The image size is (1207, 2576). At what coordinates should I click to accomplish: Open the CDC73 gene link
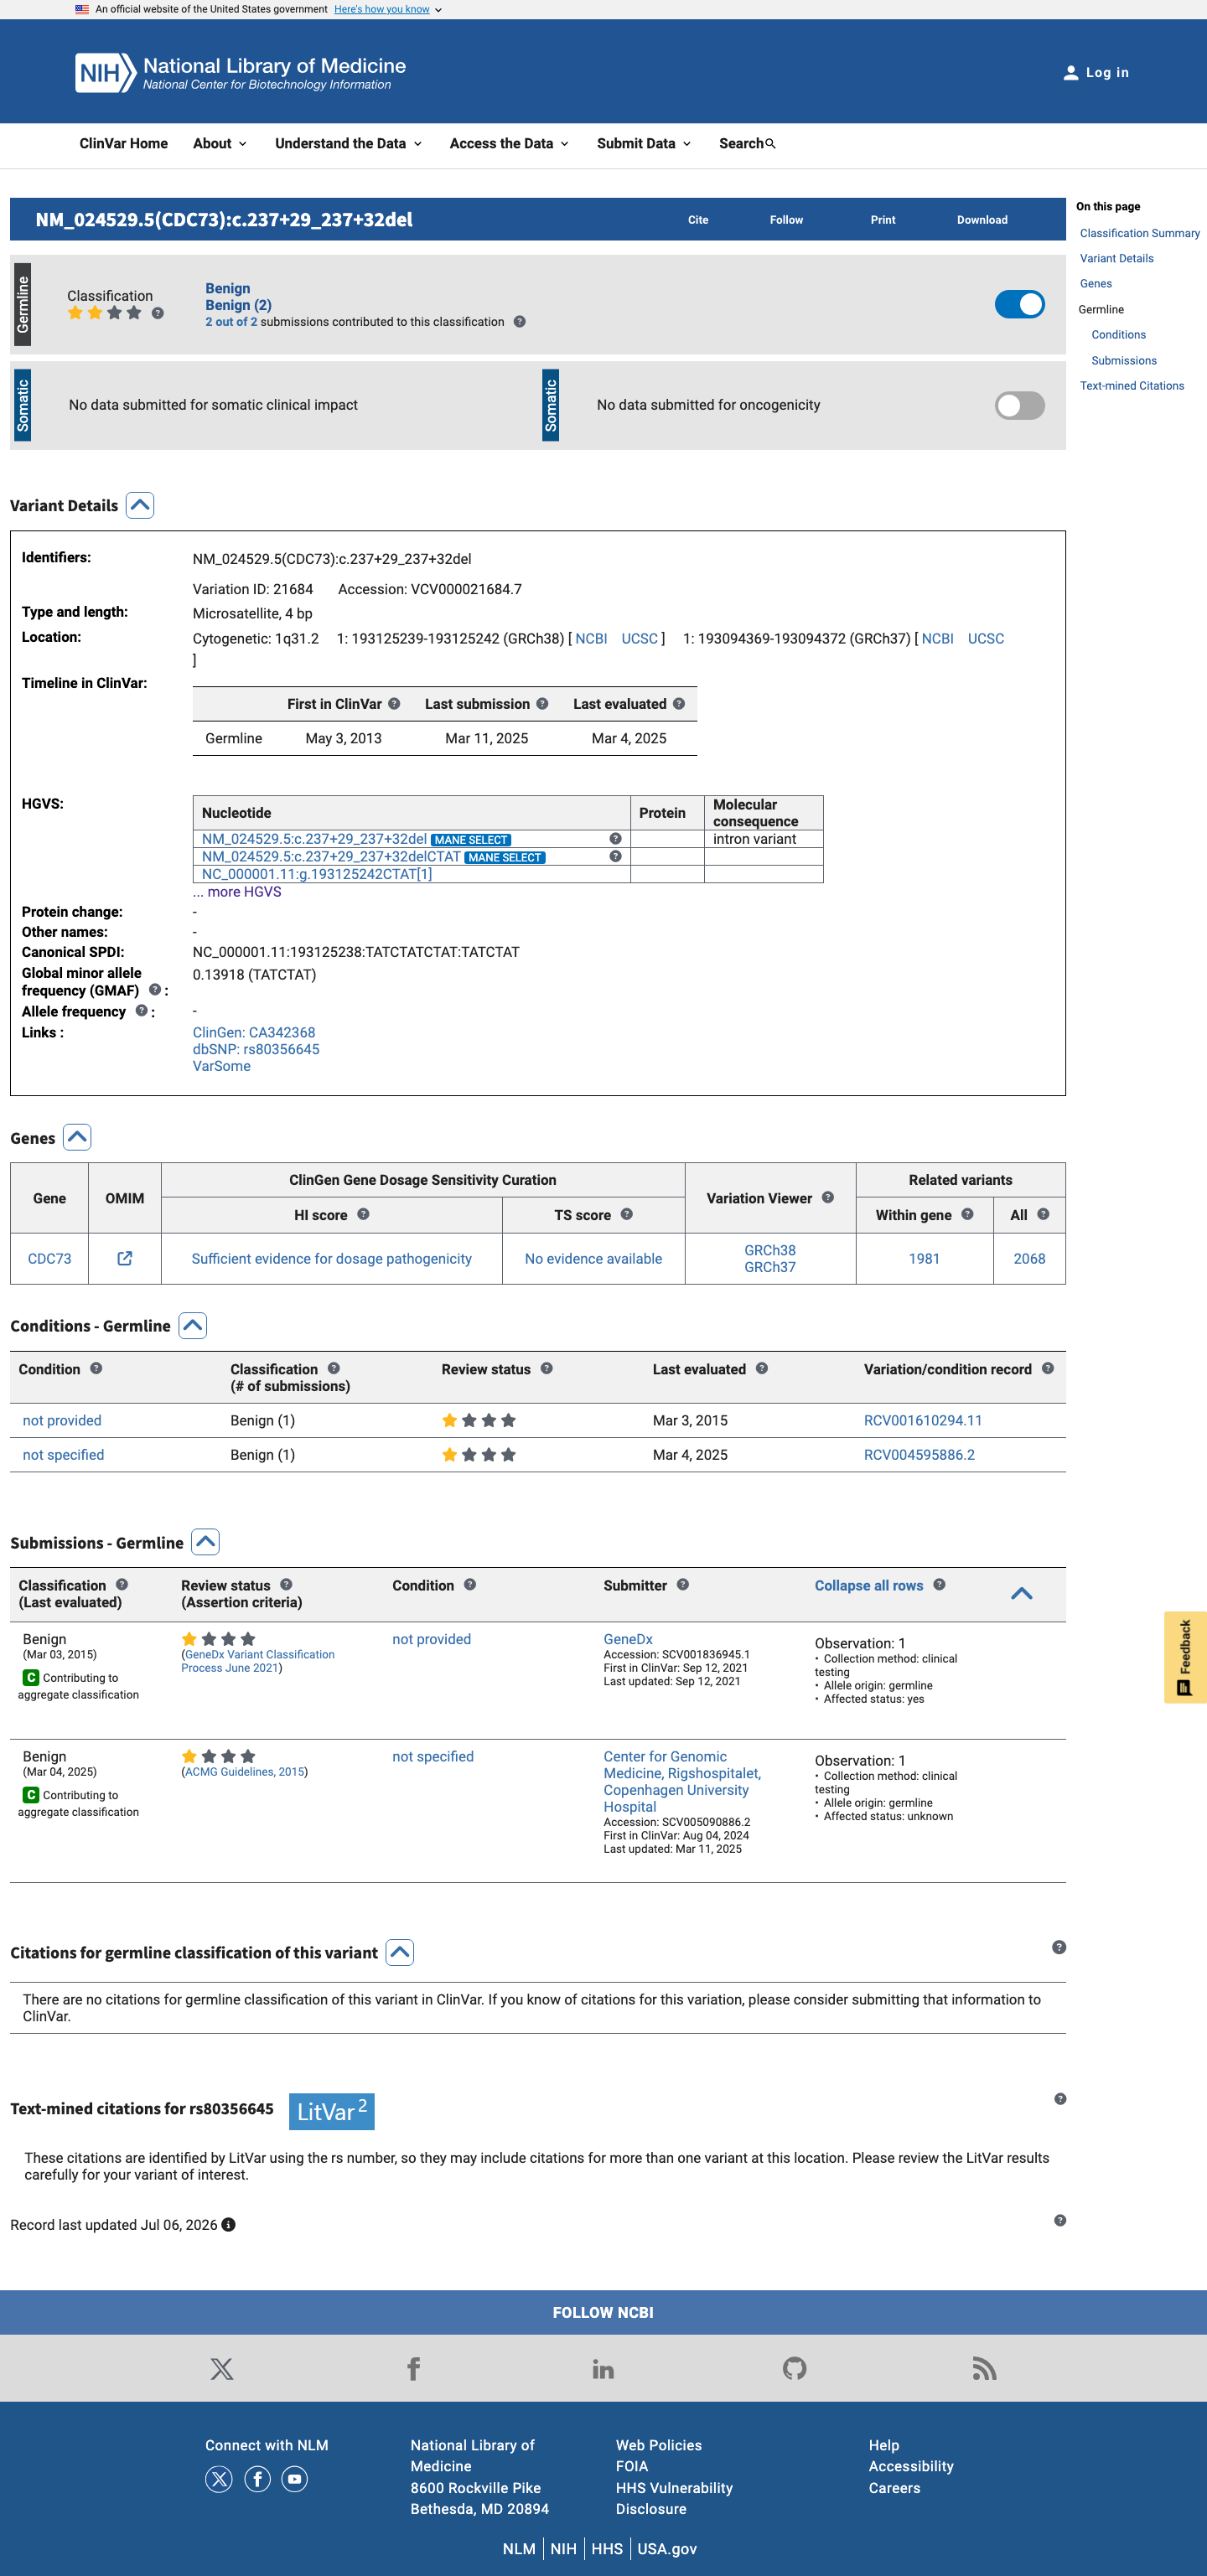[49, 1259]
